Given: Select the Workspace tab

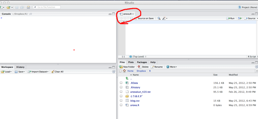Looking at the screenshot, I should tap(7, 67).
